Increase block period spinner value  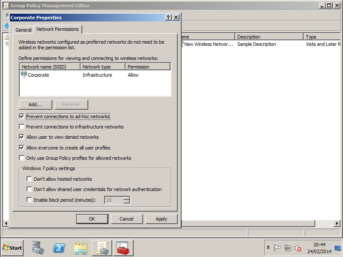coord(126,198)
